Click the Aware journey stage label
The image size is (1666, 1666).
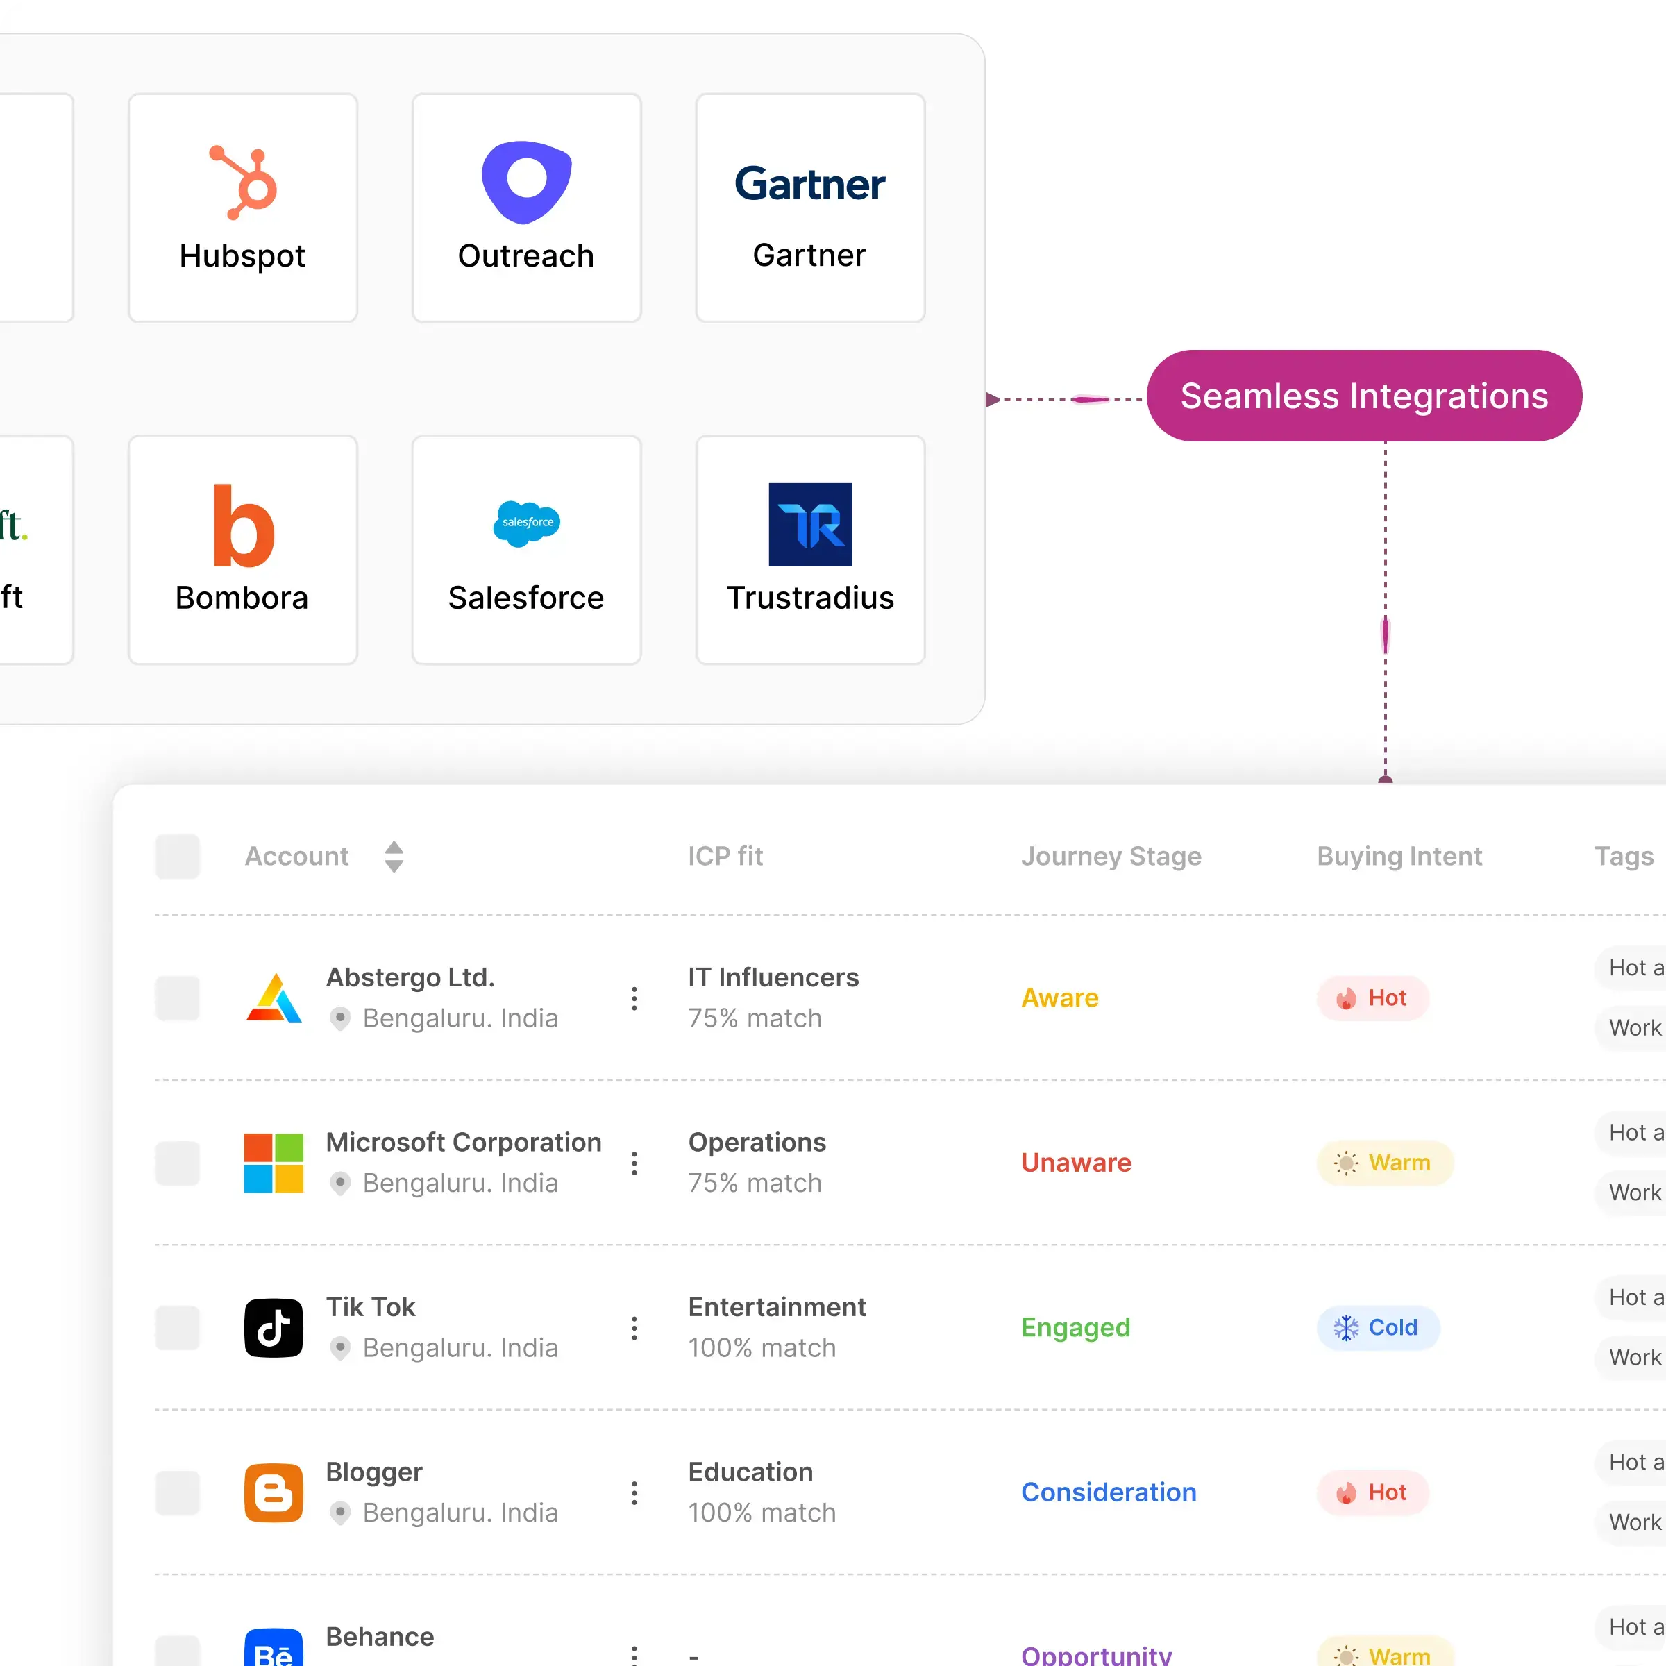1060,998
